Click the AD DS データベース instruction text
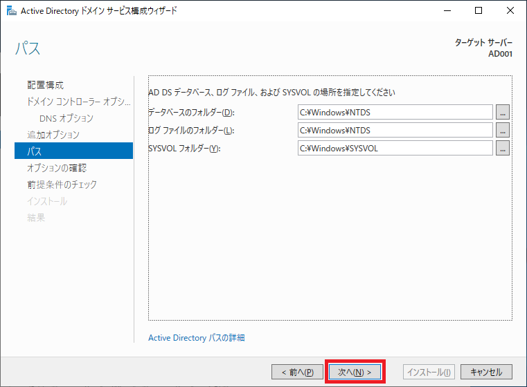Image resolution: width=527 pixels, height=387 pixels. pos(272,92)
